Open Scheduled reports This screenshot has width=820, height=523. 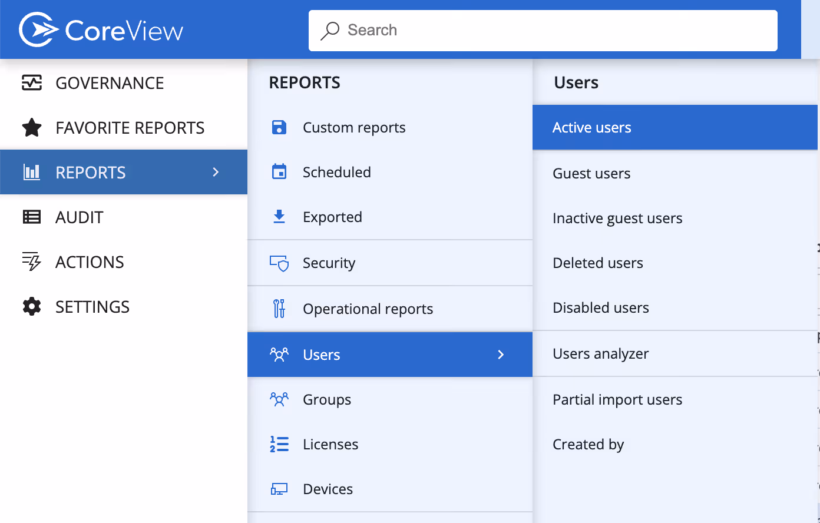point(390,172)
